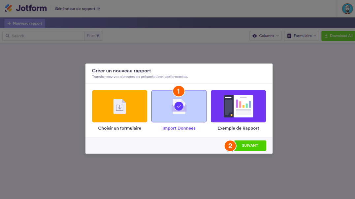Click the eye icon beside Columns
Viewport: 355px width, 199px height.
click(x=255, y=36)
